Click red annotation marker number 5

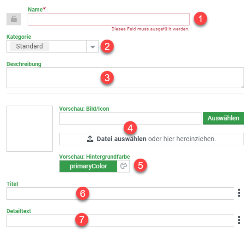coord(140,166)
